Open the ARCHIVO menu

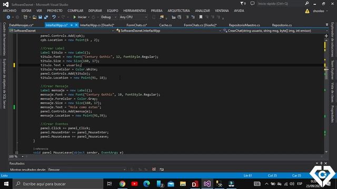tap(9, 10)
